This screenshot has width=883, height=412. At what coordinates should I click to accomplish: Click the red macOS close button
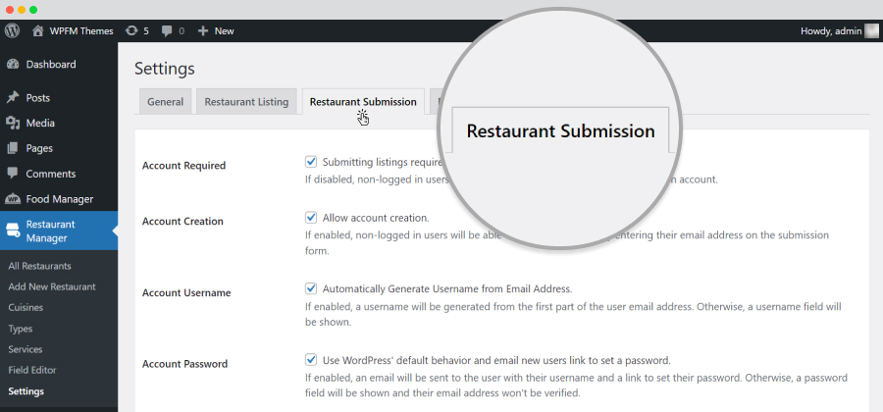[10, 10]
